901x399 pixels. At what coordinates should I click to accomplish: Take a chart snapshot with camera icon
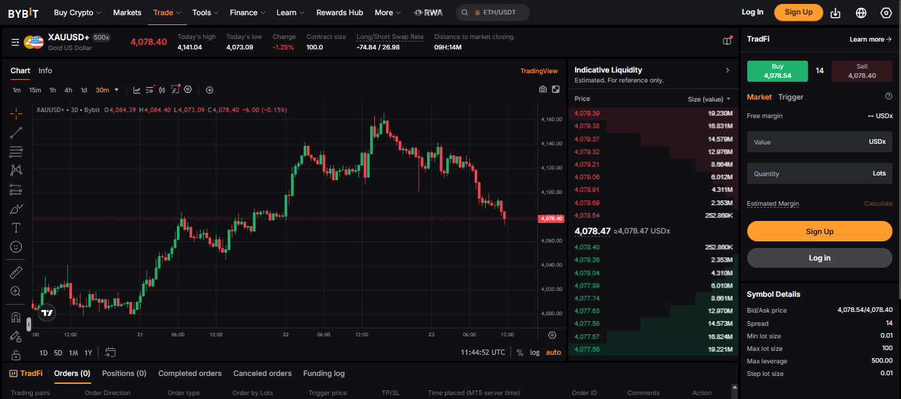coord(543,90)
